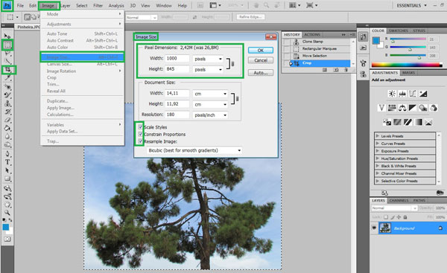Select the Zoom tool in the toolbox
Image resolution: width=447 pixels, height=273 pixels.
(7, 212)
